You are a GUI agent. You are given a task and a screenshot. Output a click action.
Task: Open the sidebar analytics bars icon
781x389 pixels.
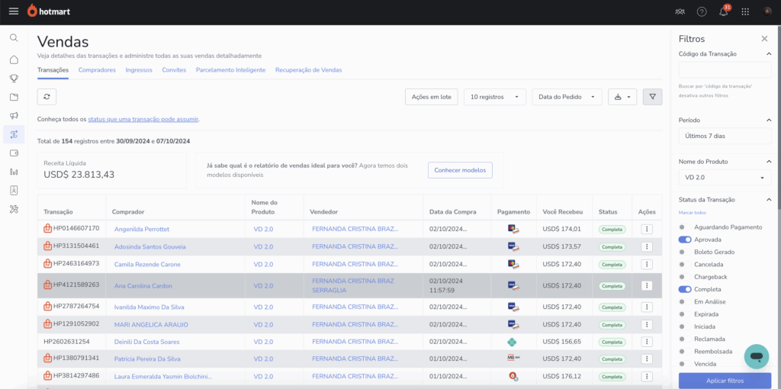[x=14, y=172]
